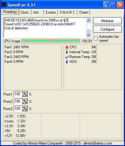The image size is (125, 146).
Task: Click the Minimize button beside the log
Action: click(x=107, y=21)
